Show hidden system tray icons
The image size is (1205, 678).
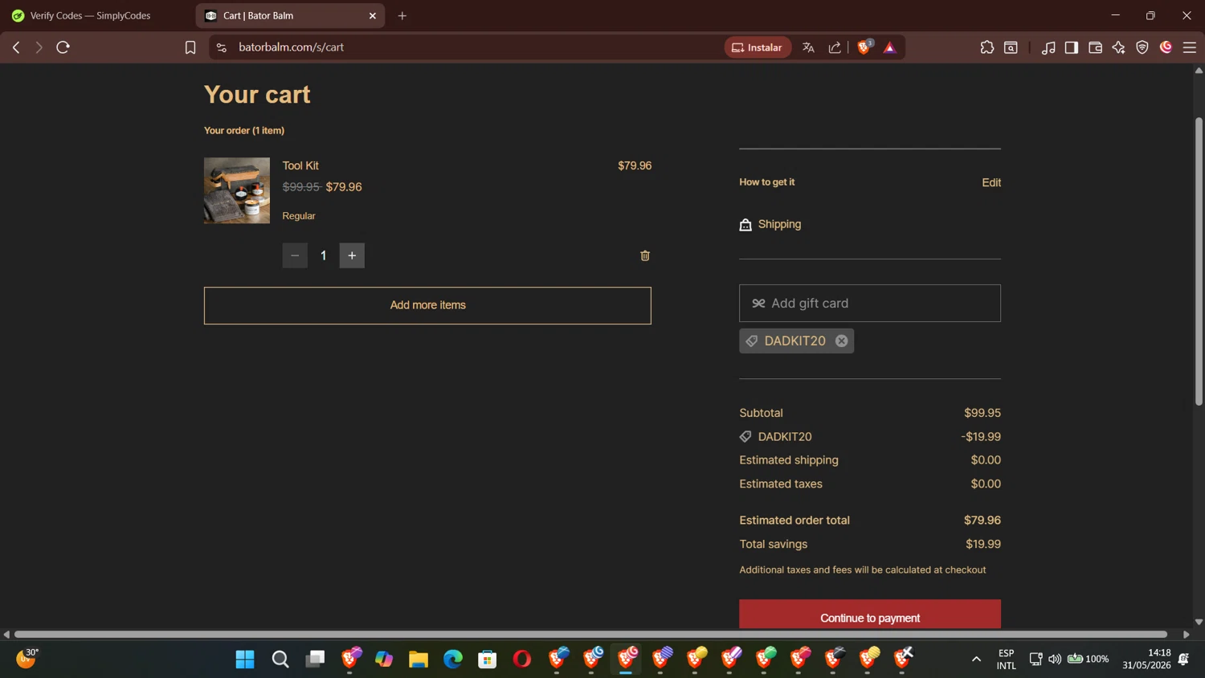tap(976, 660)
